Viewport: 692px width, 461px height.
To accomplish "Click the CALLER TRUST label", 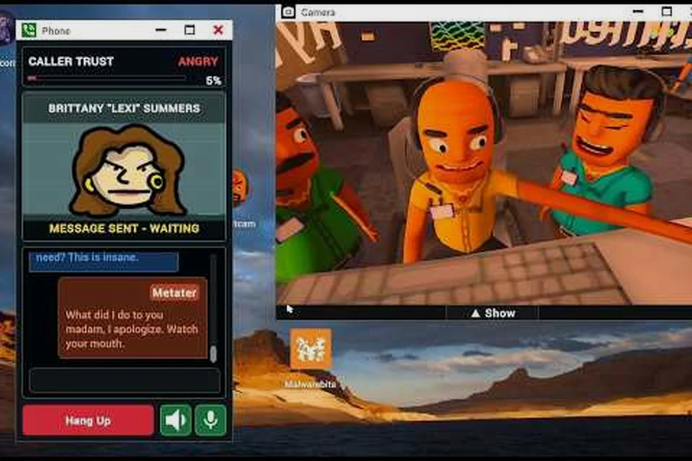I will coord(71,61).
